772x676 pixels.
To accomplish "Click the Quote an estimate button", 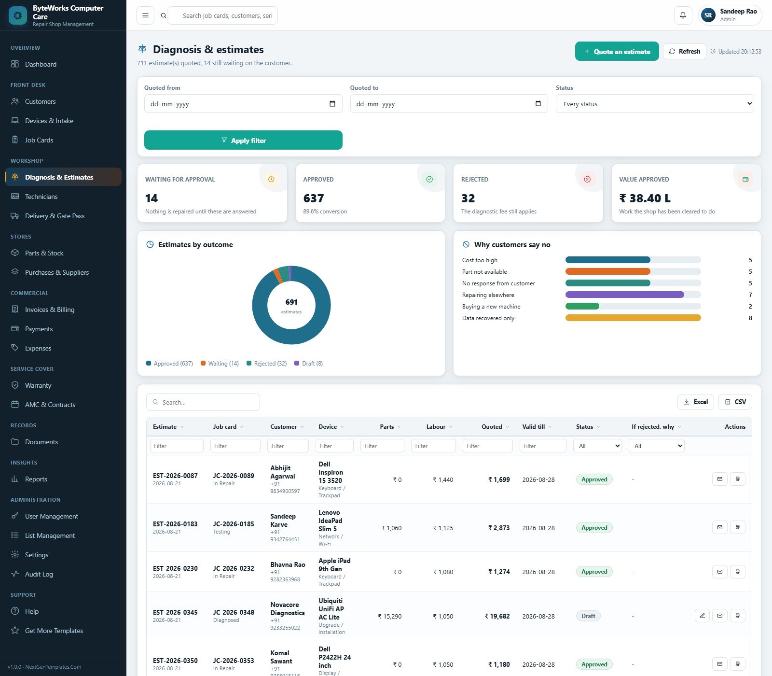I will [x=617, y=51].
